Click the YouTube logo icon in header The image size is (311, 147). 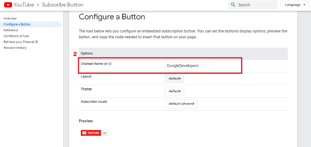8,5
